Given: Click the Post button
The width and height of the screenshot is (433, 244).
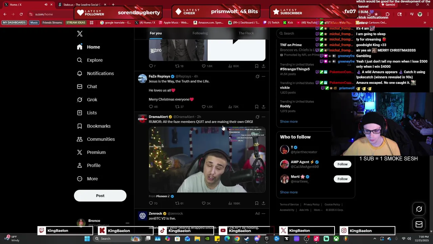Looking at the screenshot, I should click(100, 196).
